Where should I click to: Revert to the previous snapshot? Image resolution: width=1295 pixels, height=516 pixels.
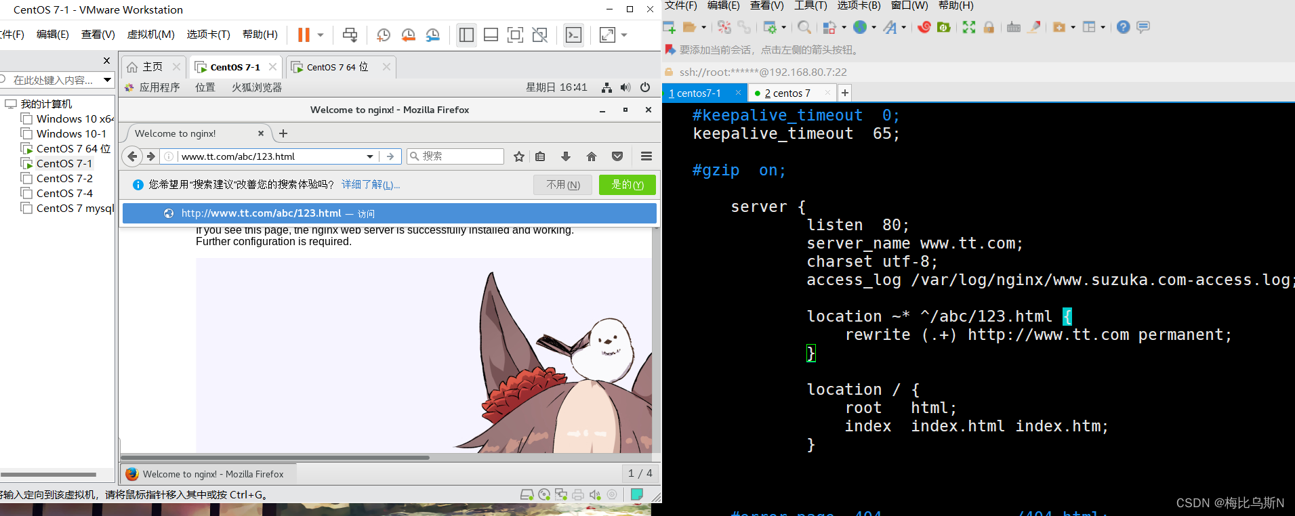click(408, 35)
